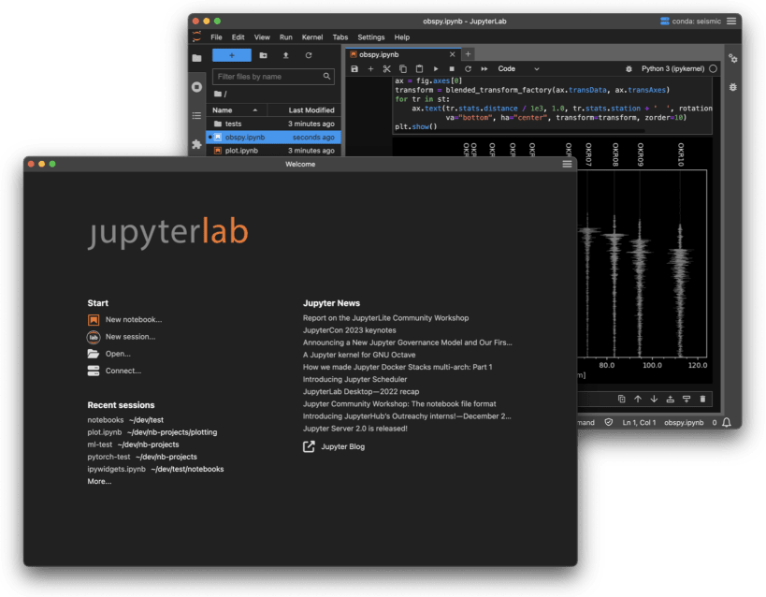
Task: Select obspy.ipynb in the file list
Action: (273, 138)
